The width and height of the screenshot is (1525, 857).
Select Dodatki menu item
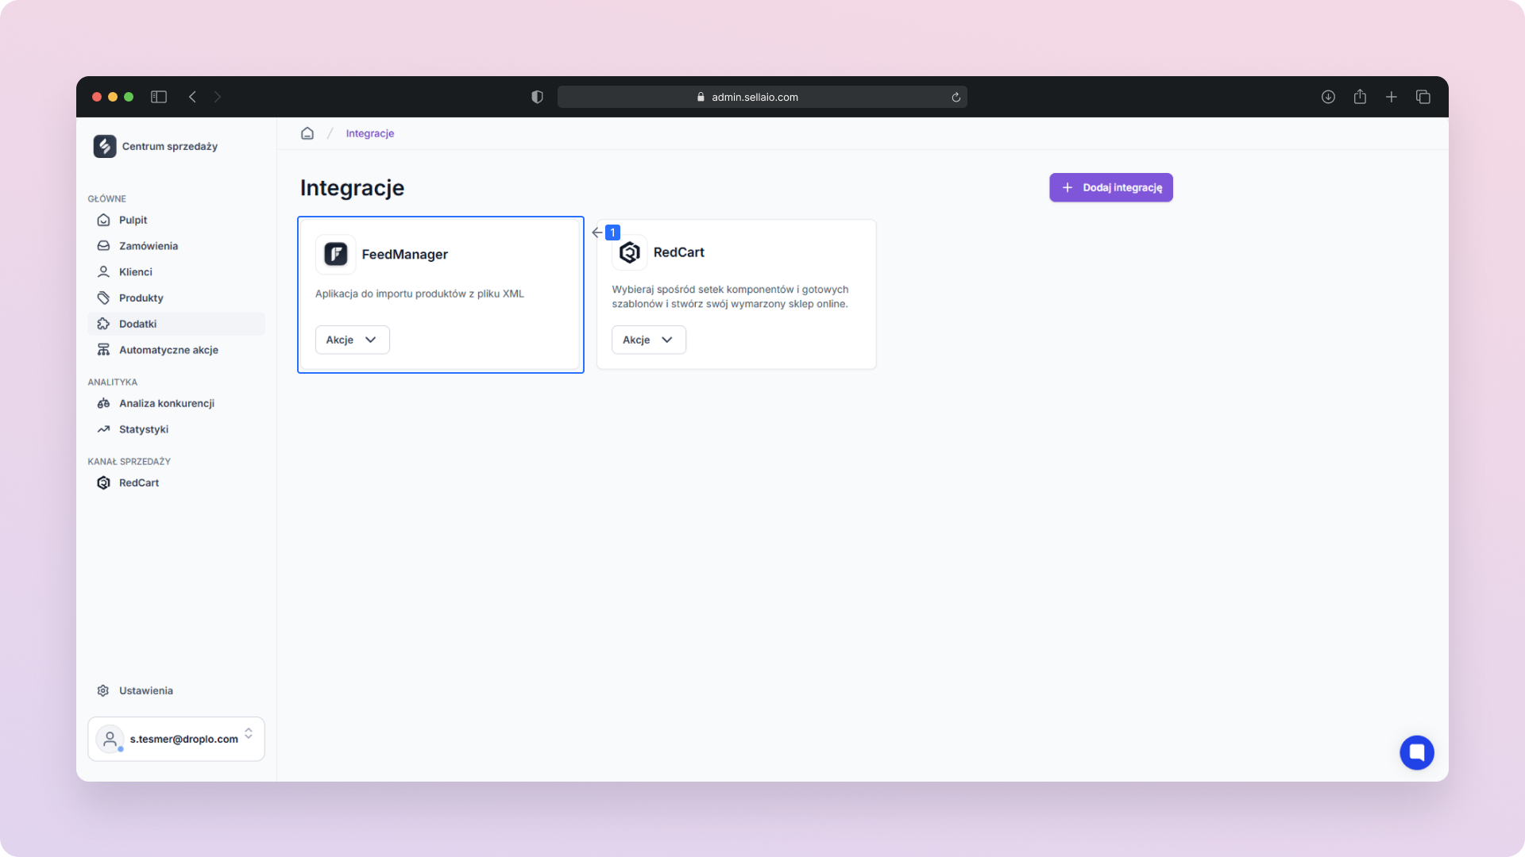click(x=176, y=324)
